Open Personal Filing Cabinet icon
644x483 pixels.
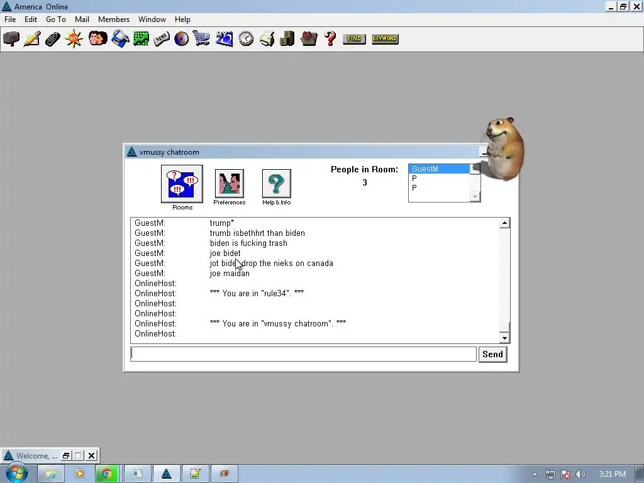[x=287, y=39]
